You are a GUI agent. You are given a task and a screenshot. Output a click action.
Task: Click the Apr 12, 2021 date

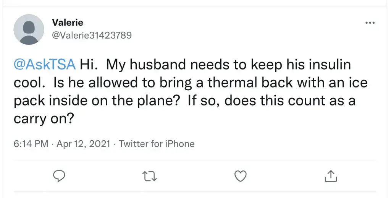(x=83, y=144)
